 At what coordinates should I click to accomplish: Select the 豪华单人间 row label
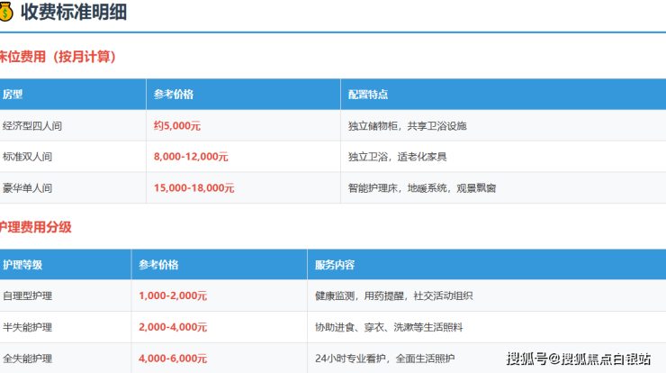(27, 188)
